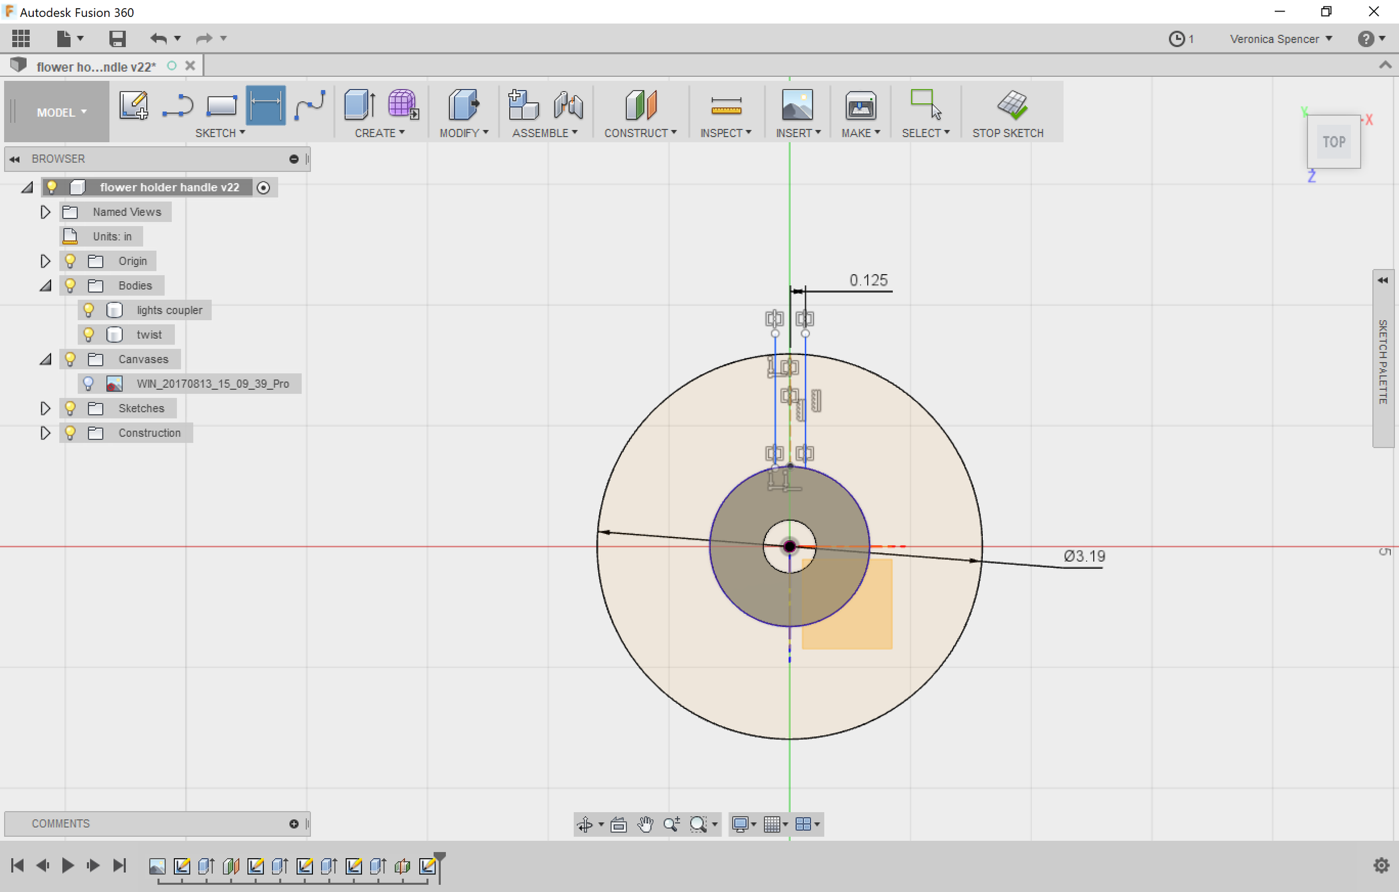The image size is (1399, 892).
Task: Toggle visibility of twist body
Action: (89, 335)
